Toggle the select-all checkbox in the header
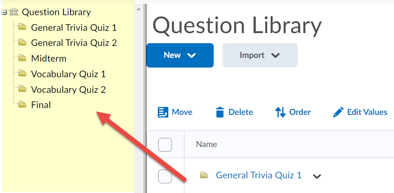Screen dimensions: 394x193 [x=165, y=145]
